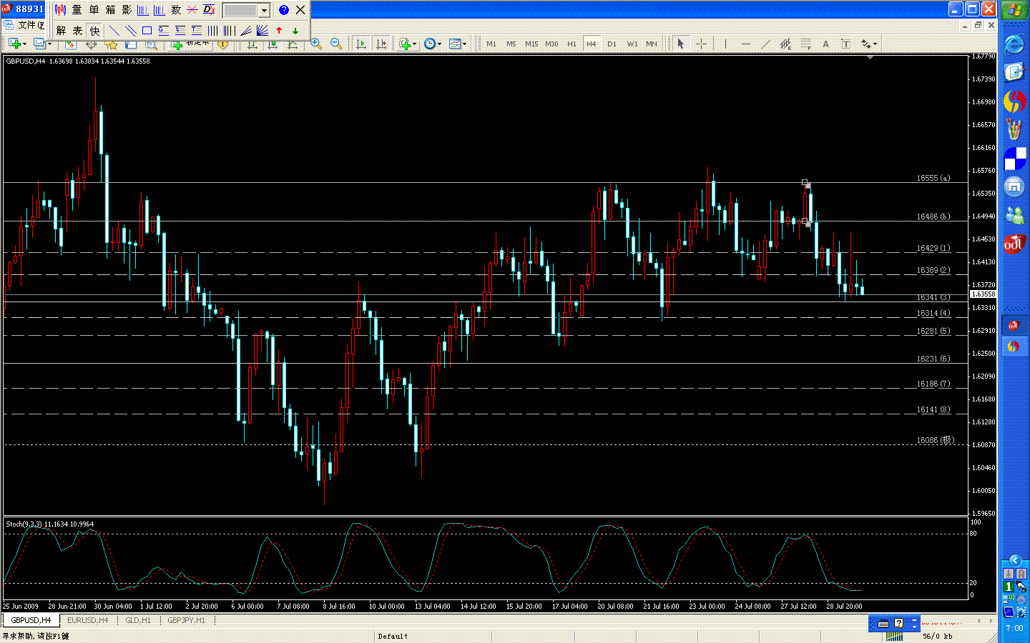
Task: Click the 影 button in the floating toolbar
Action: tap(127, 10)
